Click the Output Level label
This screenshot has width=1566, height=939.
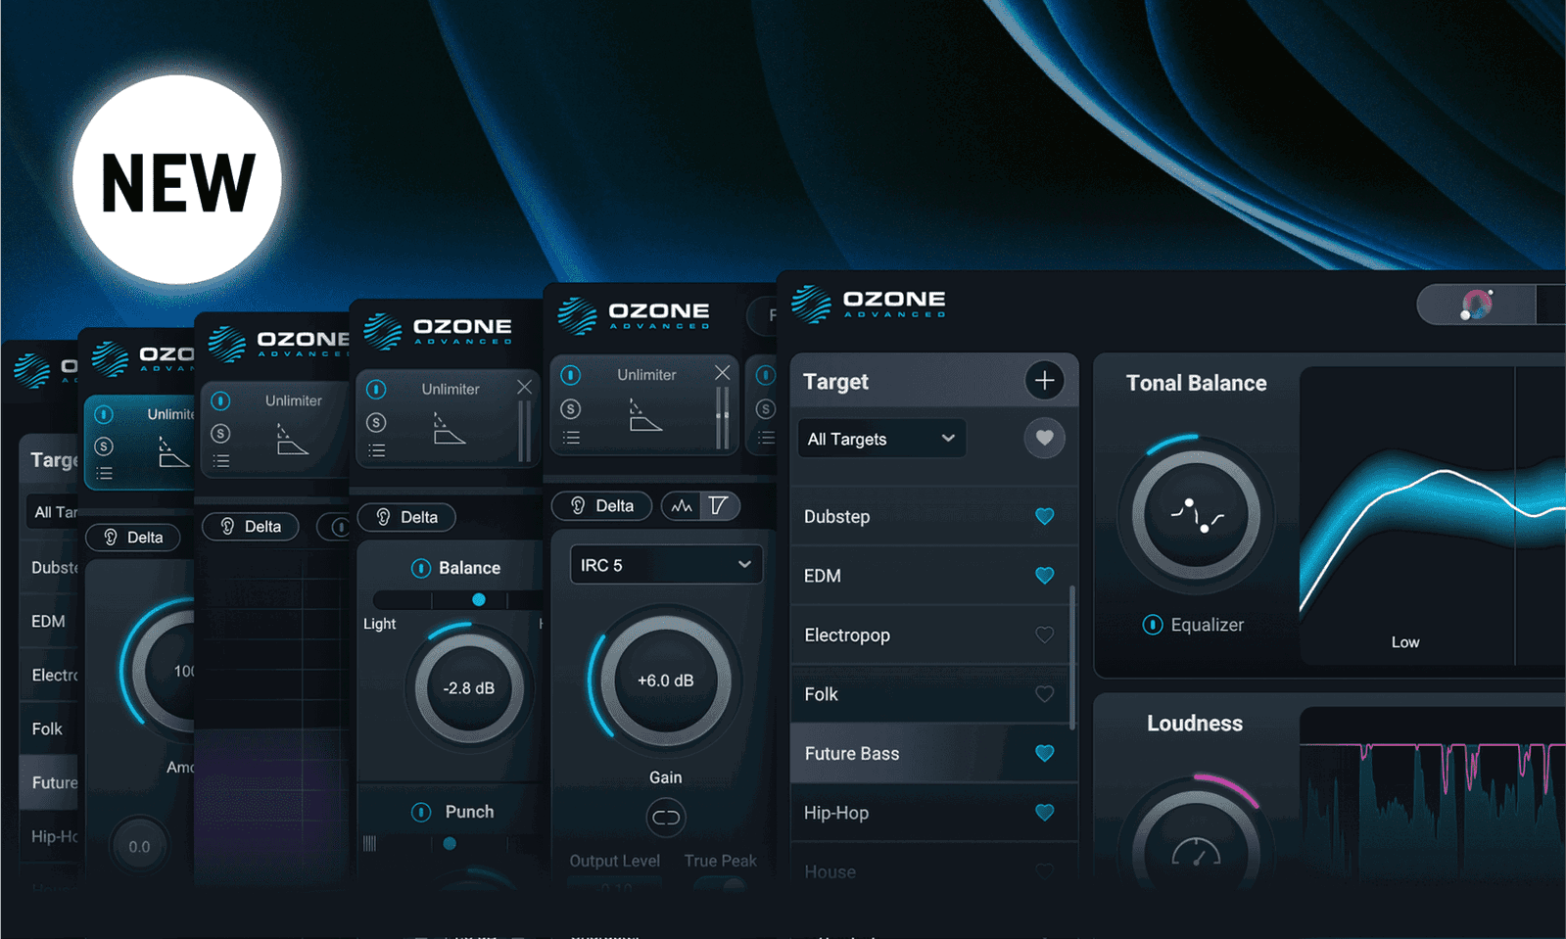point(615,861)
